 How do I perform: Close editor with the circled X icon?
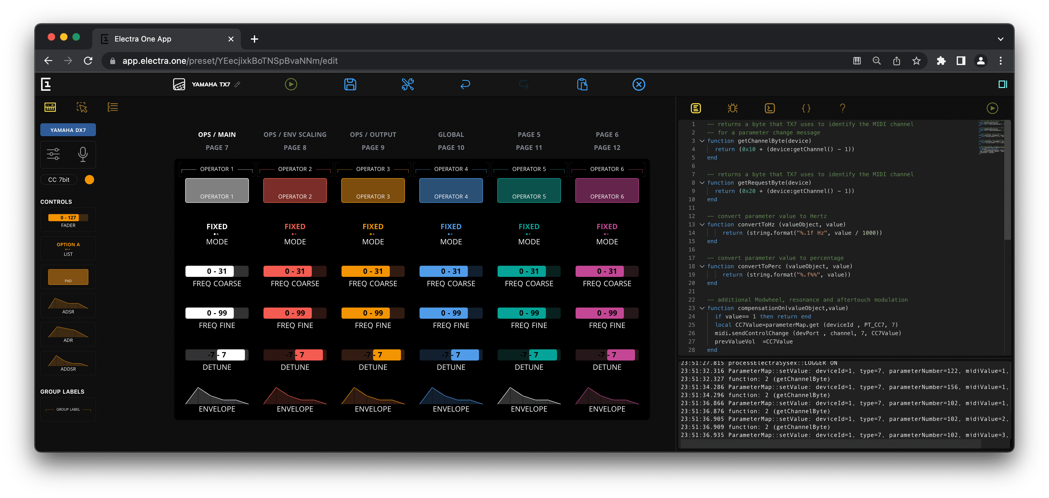coord(638,84)
